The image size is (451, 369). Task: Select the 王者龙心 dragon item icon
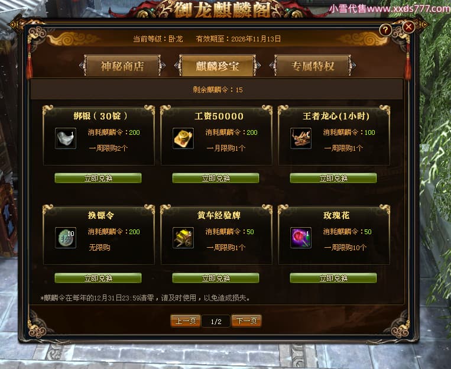[301, 138]
